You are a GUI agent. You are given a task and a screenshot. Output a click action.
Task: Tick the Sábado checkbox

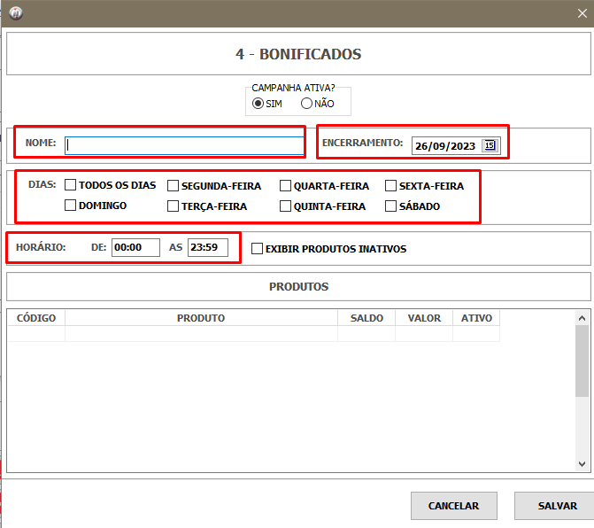click(390, 206)
